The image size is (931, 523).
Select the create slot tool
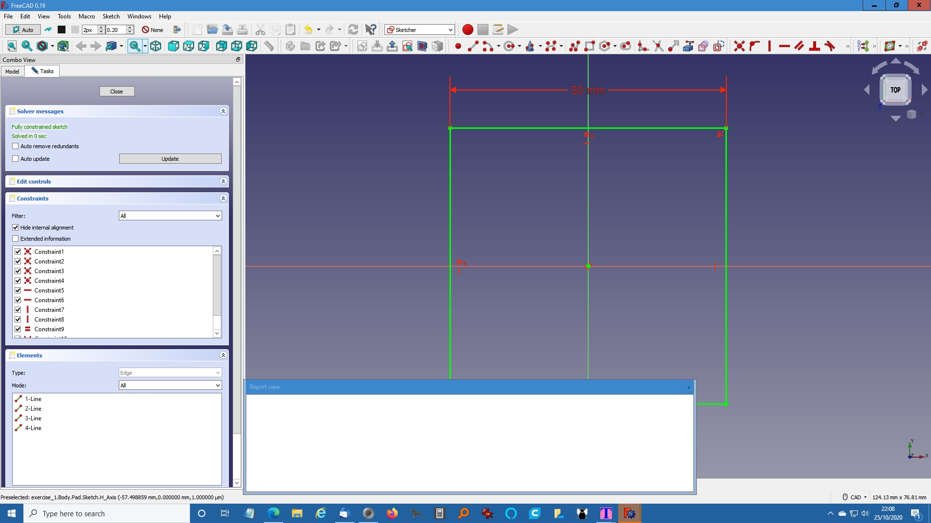point(626,46)
